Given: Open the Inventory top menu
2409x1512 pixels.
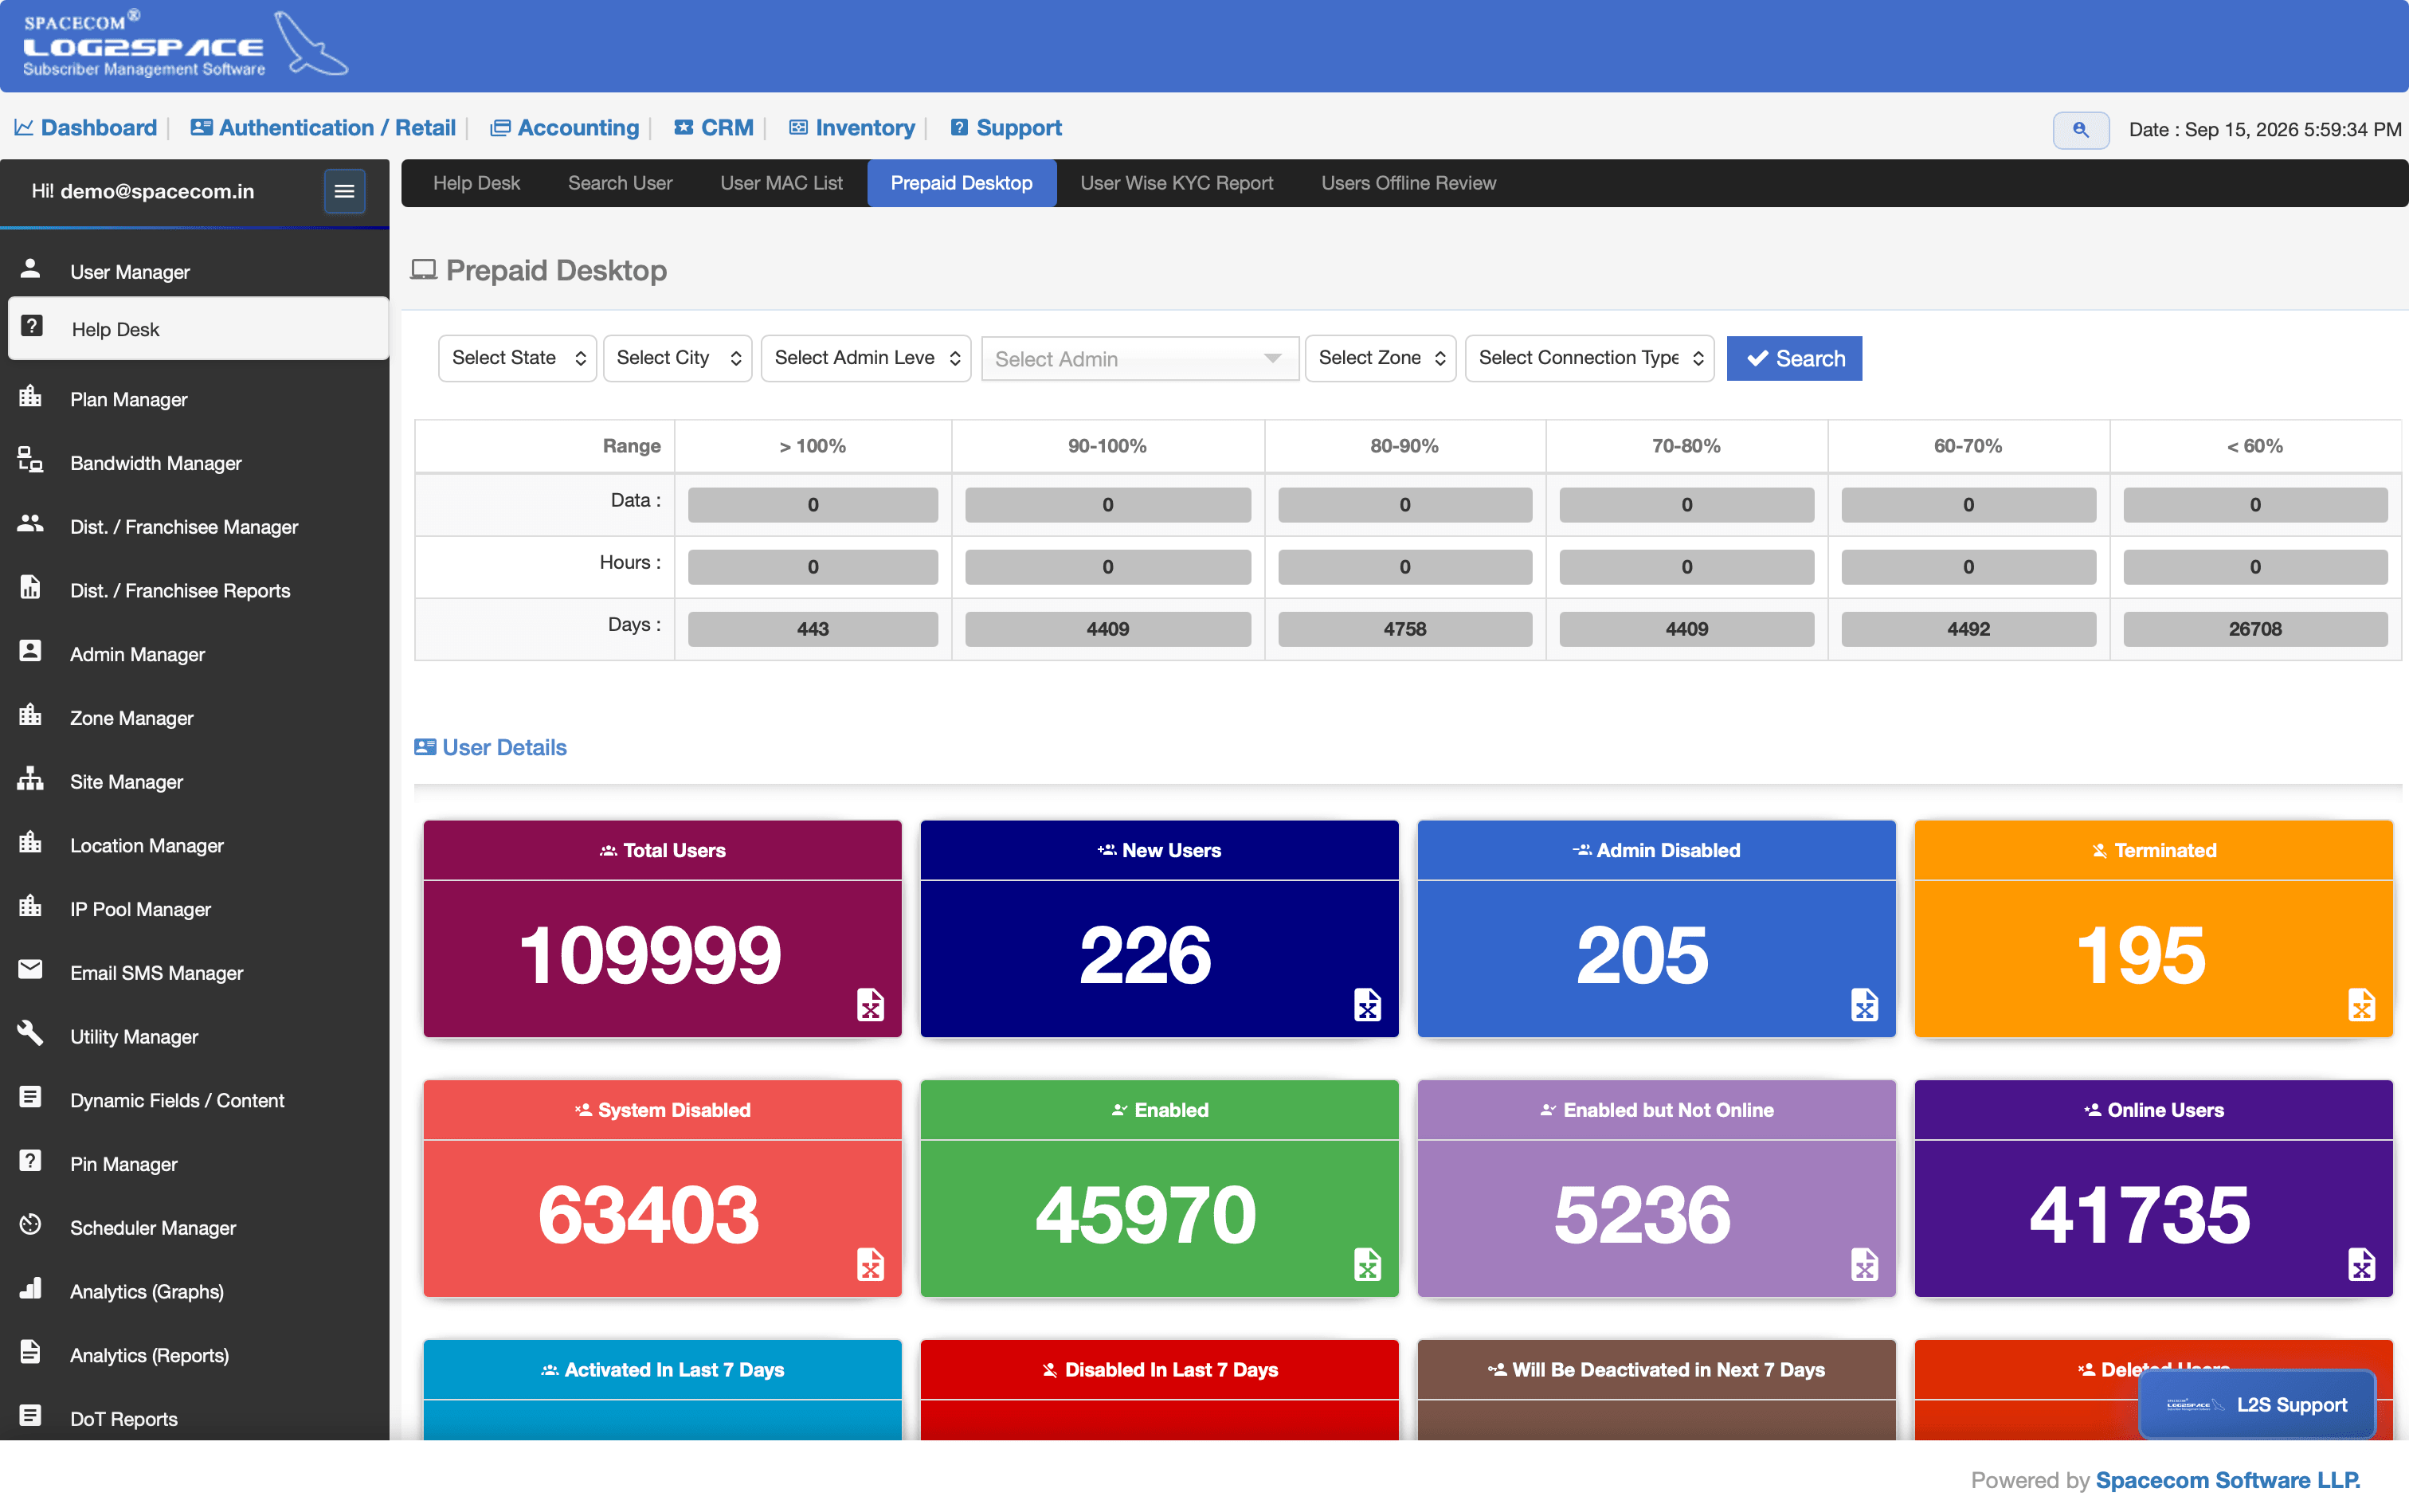Looking at the screenshot, I should (x=851, y=128).
